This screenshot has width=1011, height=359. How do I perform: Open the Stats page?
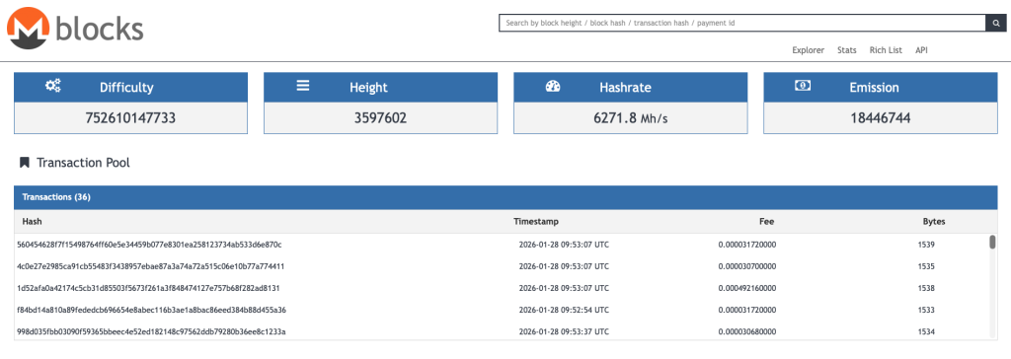(846, 50)
